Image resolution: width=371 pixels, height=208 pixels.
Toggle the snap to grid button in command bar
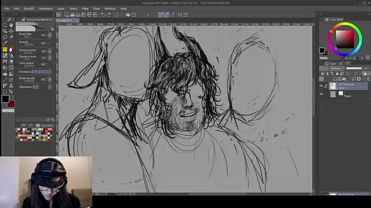tap(173, 14)
